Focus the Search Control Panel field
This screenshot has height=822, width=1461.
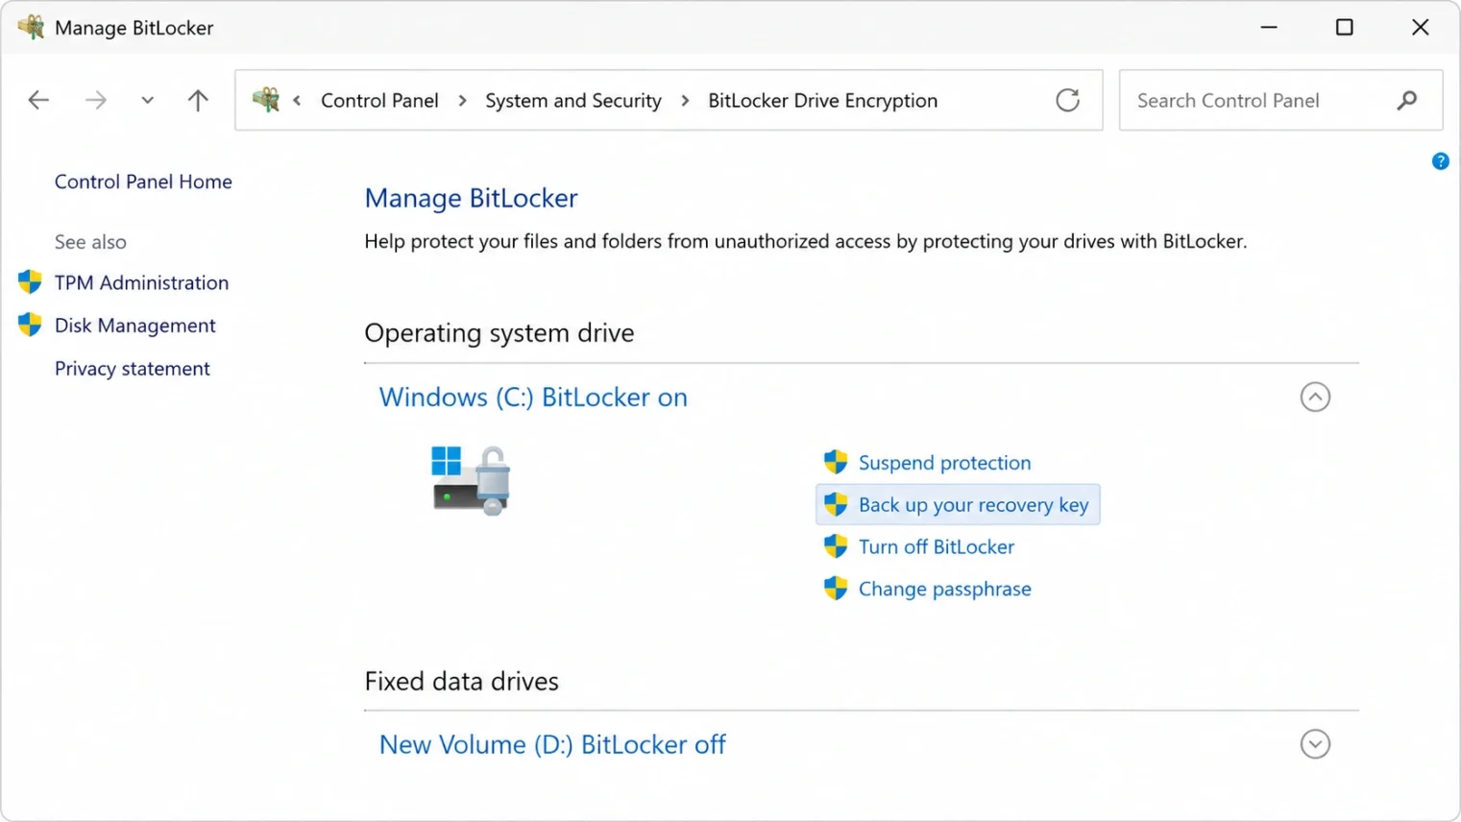1280,100
